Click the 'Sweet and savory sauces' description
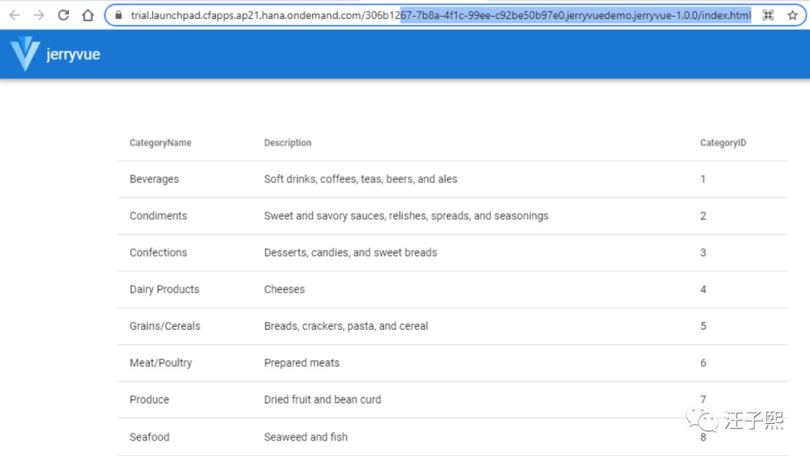Image resolution: width=810 pixels, height=456 pixels. pos(406,216)
